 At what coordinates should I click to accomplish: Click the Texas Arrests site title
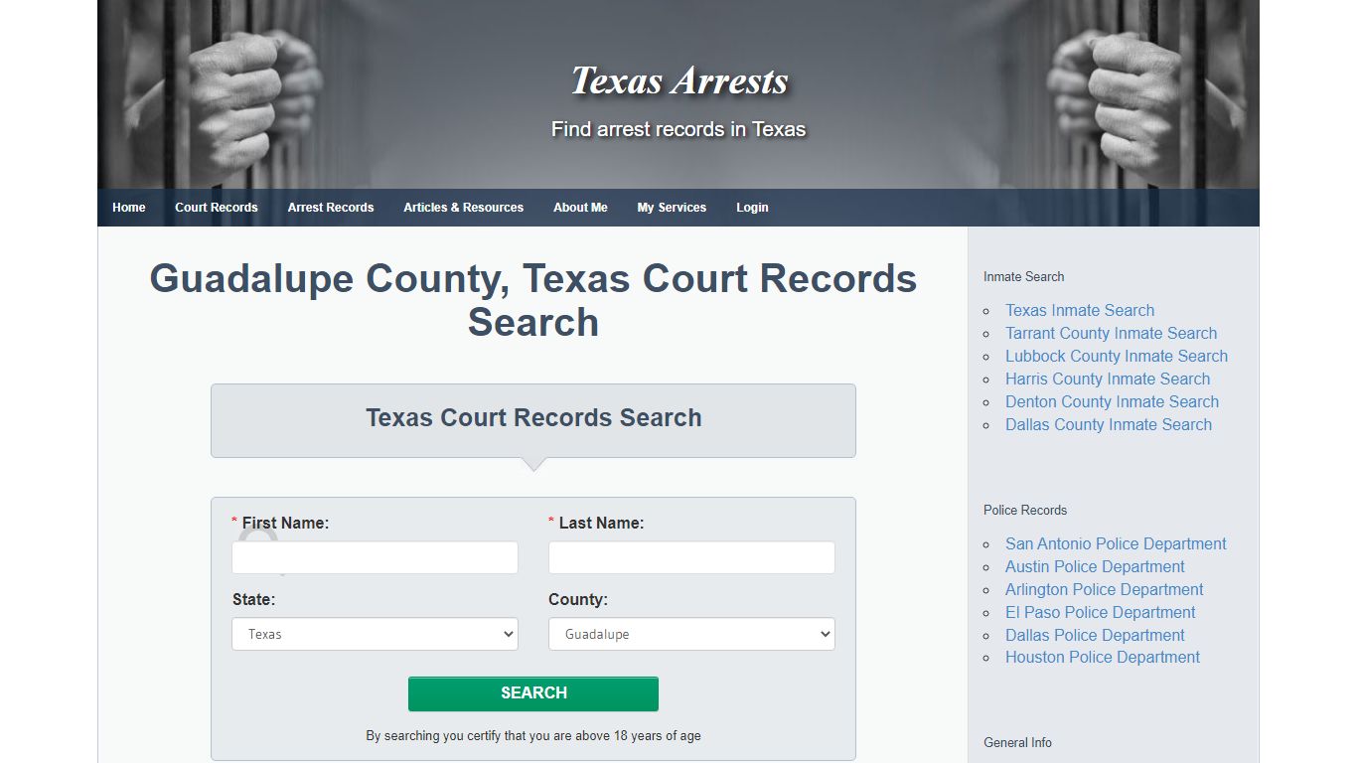678,80
